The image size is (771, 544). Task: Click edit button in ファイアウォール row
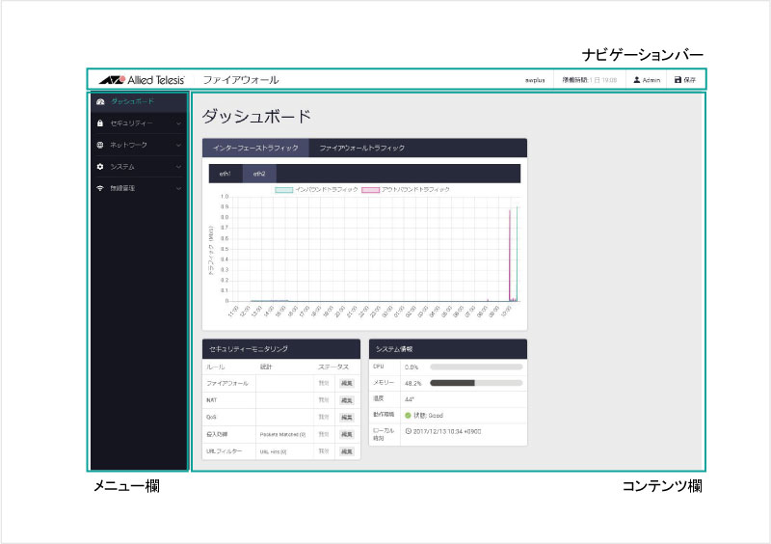click(x=347, y=383)
